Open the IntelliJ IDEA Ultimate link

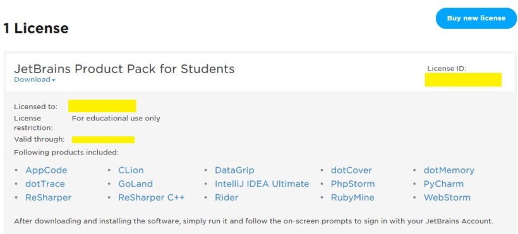click(x=262, y=184)
